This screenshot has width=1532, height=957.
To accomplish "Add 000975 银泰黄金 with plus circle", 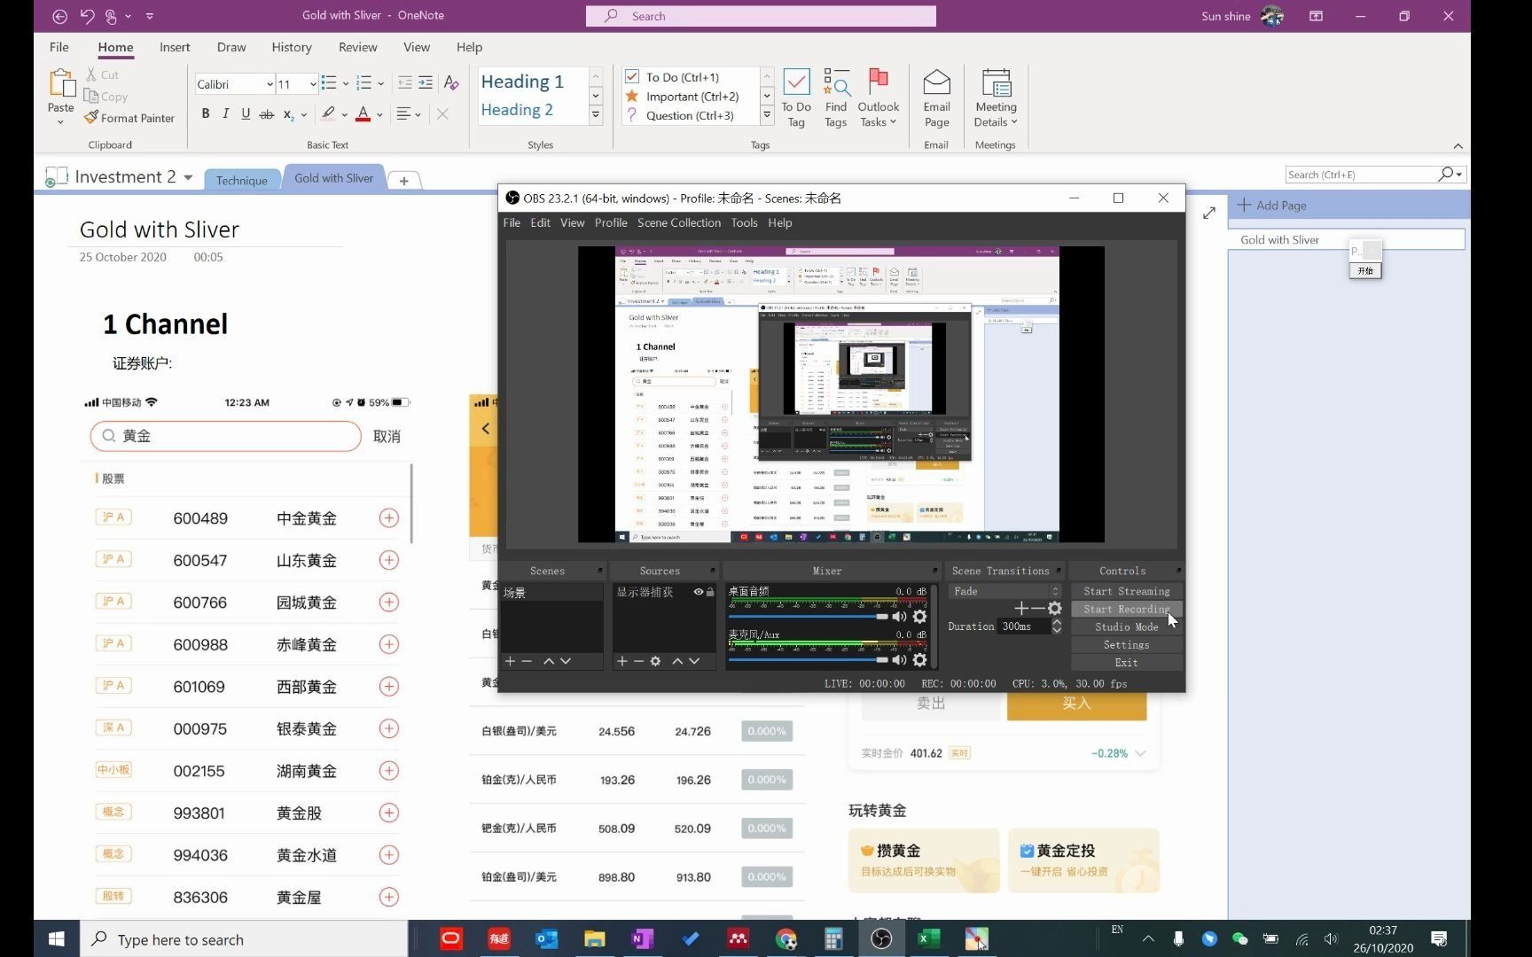I will pos(388,728).
